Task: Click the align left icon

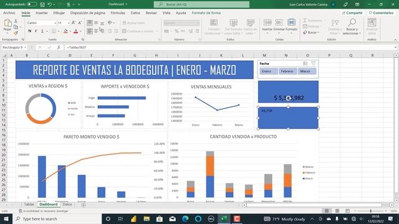Action: pyautogui.click(x=90, y=31)
